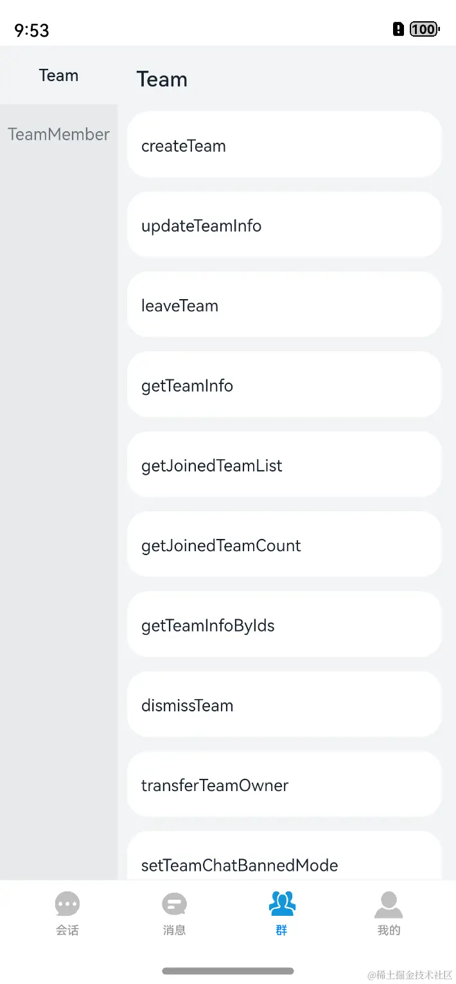Switch to the TeamMember sidebar tab
The width and height of the screenshot is (456, 984).
(58, 134)
